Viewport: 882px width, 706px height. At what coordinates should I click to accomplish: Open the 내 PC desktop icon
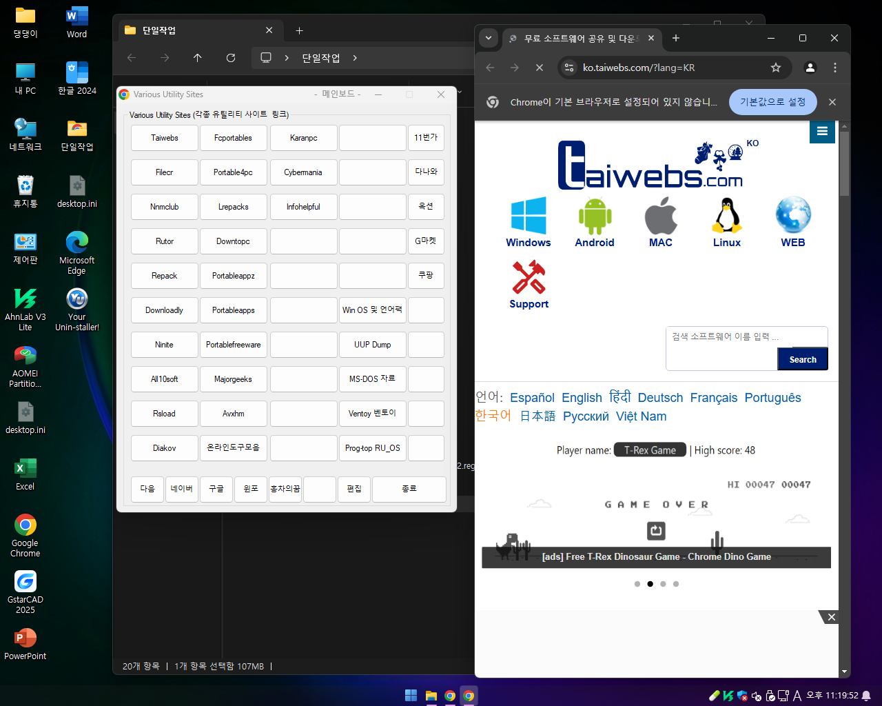(x=25, y=79)
